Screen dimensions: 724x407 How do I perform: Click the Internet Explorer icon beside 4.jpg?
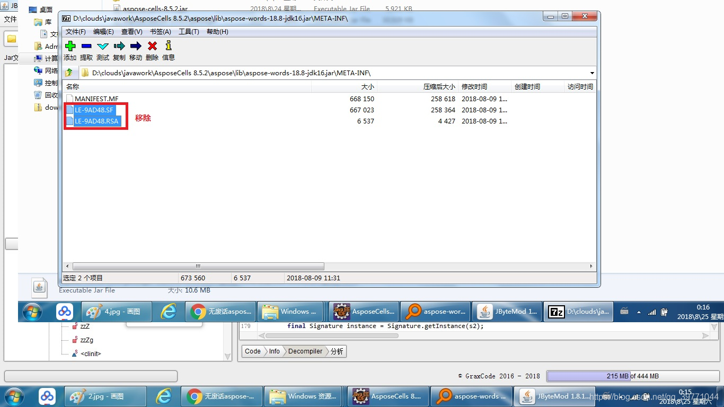[x=169, y=312]
